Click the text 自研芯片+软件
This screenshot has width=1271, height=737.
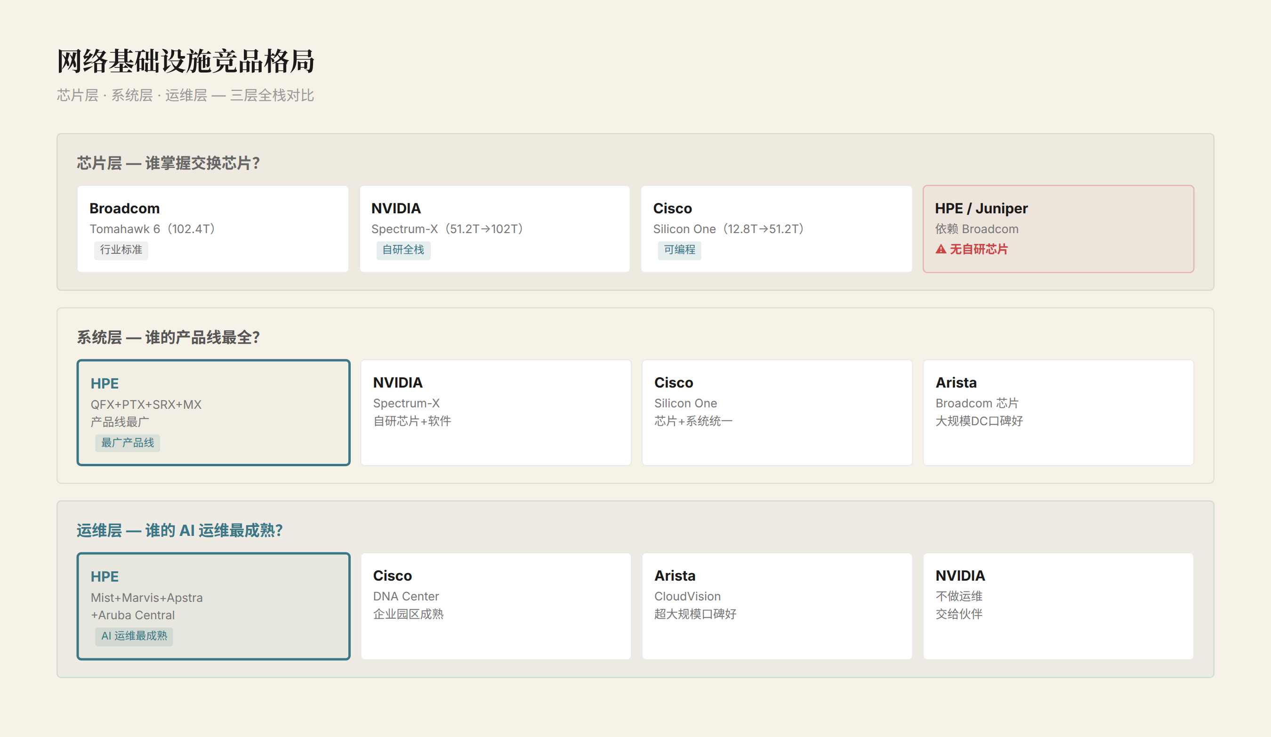[x=411, y=421]
